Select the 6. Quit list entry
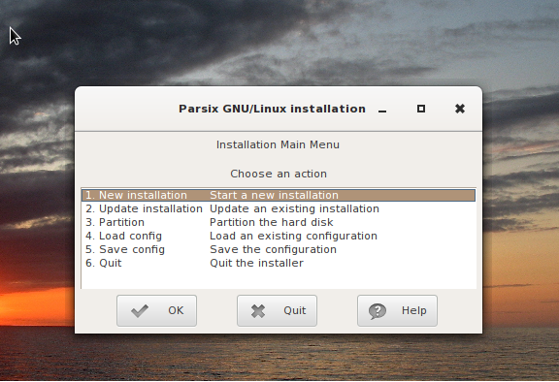The height and width of the screenshot is (382, 559). pos(279,263)
